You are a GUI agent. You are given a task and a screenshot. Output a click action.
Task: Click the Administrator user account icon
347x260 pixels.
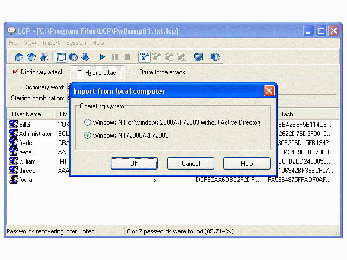(14, 133)
